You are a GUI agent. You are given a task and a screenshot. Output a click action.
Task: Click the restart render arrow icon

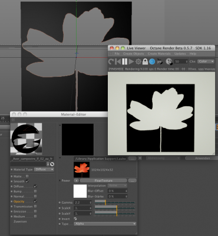point(111,61)
